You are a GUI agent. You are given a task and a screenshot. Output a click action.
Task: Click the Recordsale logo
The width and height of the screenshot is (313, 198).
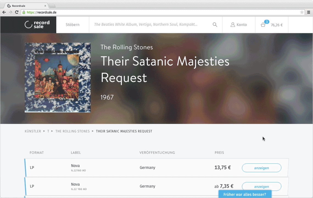pyautogui.click(x=37, y=25)
